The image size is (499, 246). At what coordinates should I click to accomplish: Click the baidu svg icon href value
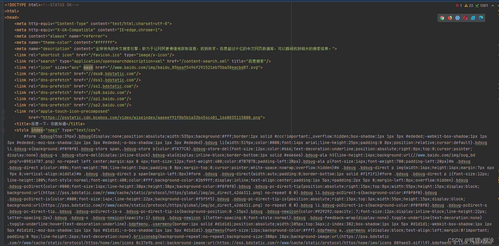[184, 68]
